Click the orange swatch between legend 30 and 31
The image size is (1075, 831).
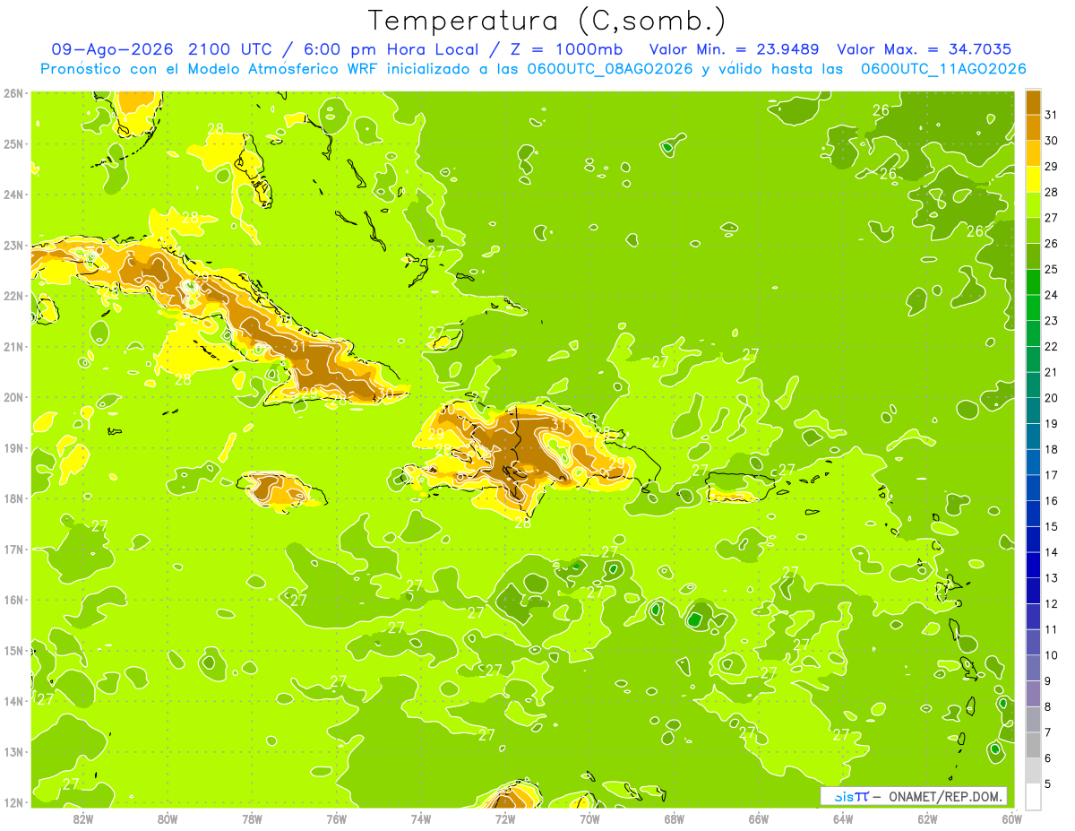pyautogui.click(x=1033, y=127)
